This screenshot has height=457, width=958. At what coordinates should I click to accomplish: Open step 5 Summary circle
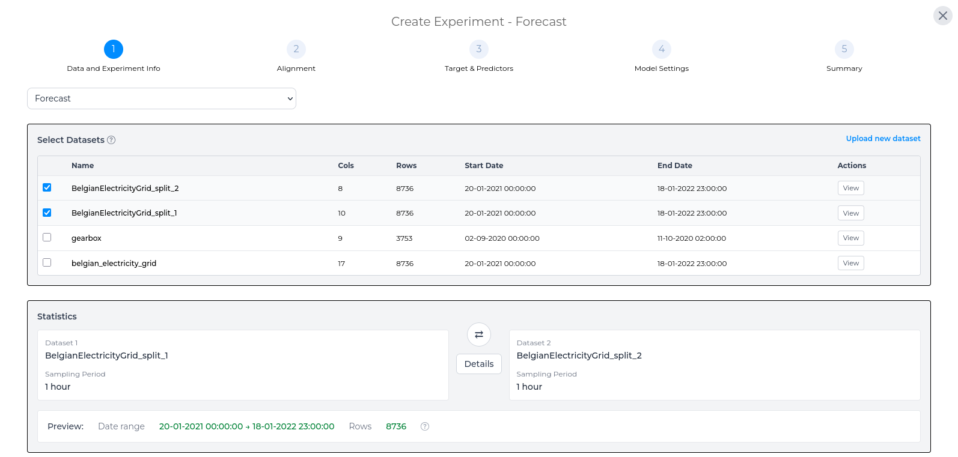point(844,49)
